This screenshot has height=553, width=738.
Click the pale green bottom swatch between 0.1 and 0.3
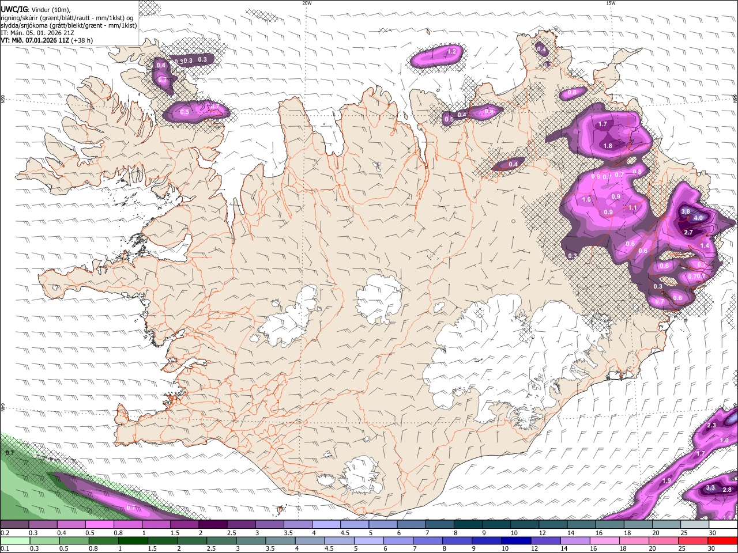pos(16,540)
